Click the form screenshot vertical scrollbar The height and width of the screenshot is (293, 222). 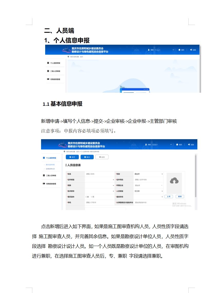click(196, 176)
